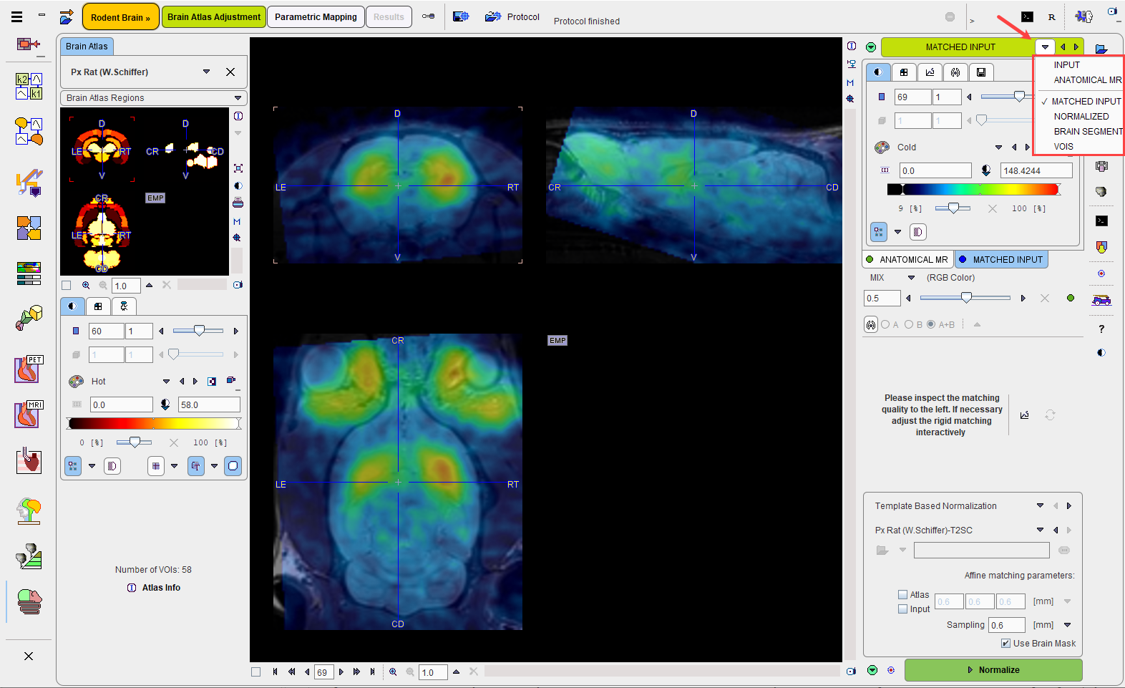Click the save configuration monitor icon beside Protocol
Screen dimensions: 1125x688
point(461,16)
